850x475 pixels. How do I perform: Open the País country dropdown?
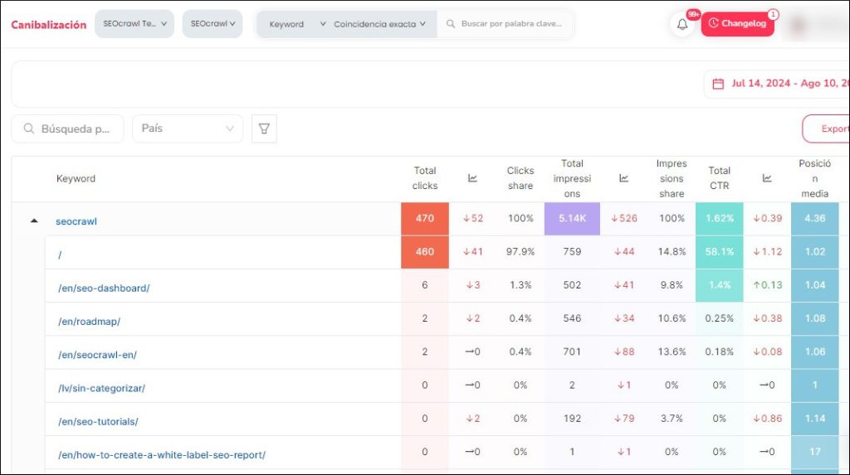[188, 129]
